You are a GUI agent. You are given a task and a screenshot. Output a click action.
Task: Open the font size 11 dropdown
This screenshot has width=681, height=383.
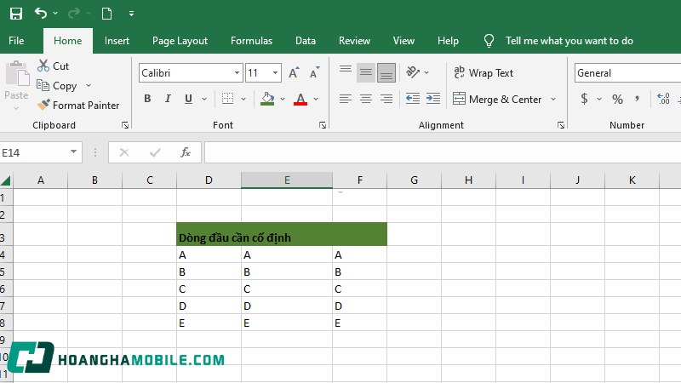coord(275,73)
